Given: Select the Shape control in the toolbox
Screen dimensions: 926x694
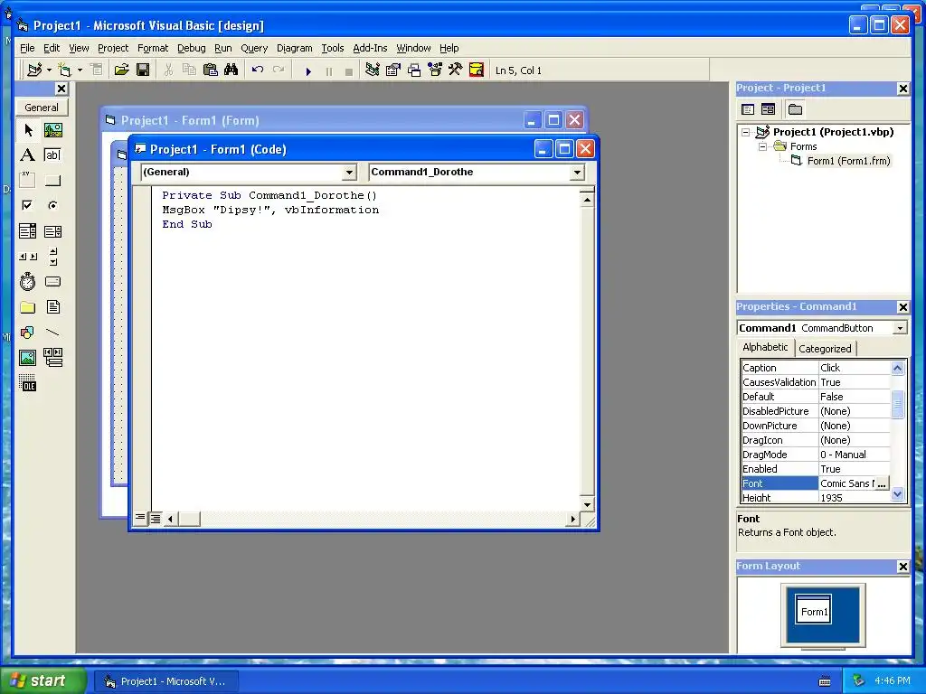Looking at the screenshot, I should [x=28, y=333].
